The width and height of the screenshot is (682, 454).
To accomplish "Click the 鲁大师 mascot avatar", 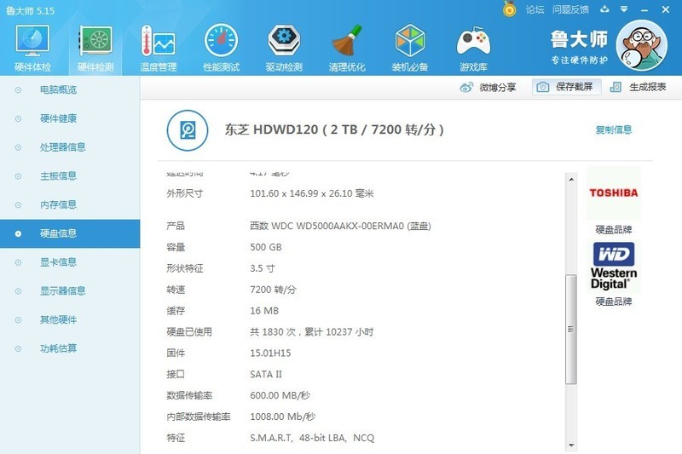I will [641, 45].
